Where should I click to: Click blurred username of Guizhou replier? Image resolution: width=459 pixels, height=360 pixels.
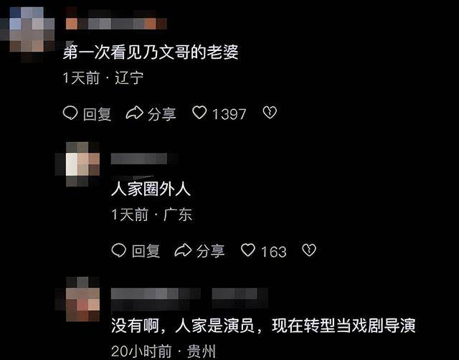click(189, 298)
